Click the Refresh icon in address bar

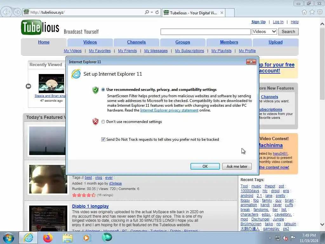(157, 12)
